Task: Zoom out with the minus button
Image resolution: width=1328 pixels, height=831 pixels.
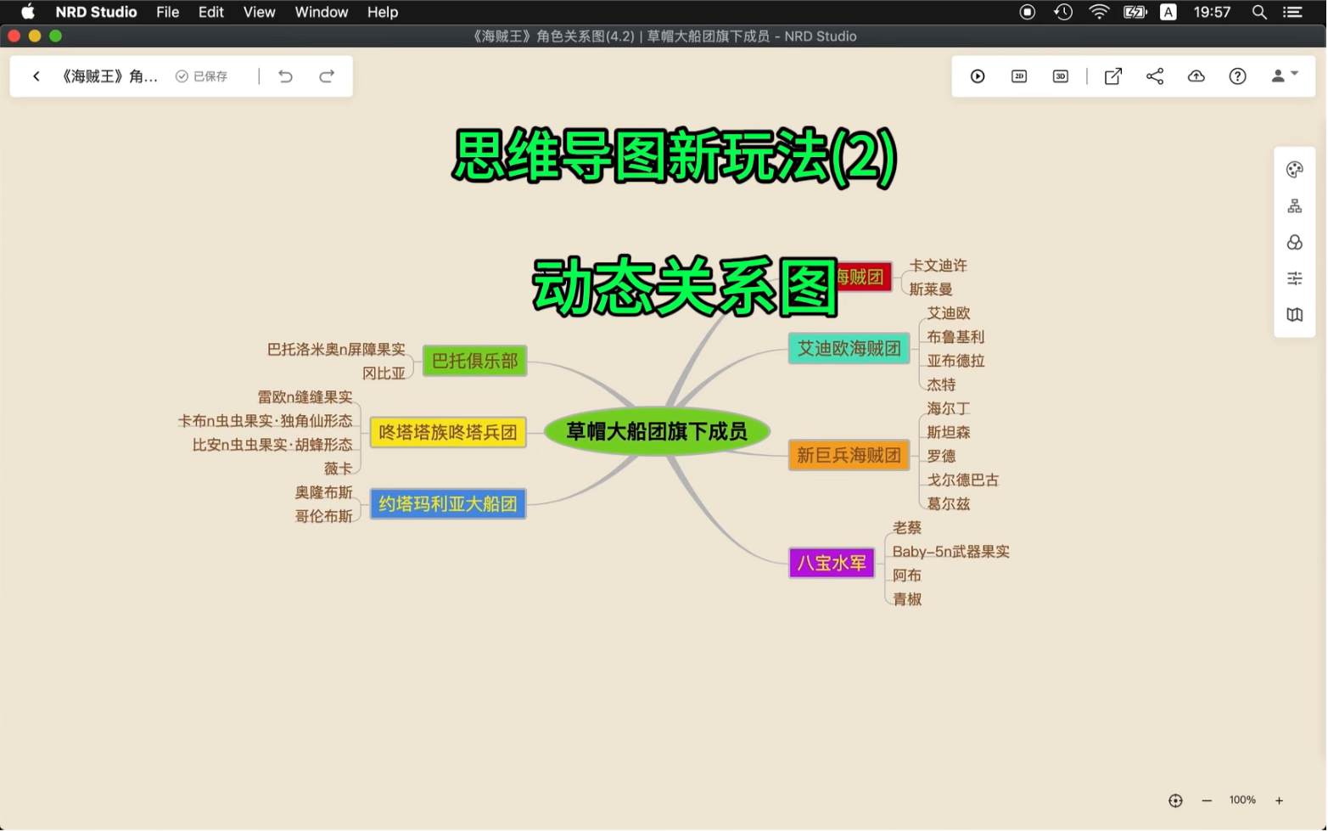Action: [x=1208, y=801]
